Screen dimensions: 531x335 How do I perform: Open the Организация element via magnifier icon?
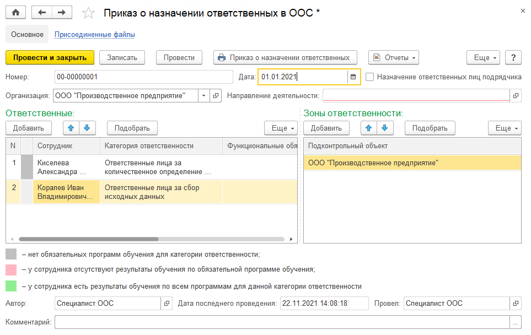214,96
